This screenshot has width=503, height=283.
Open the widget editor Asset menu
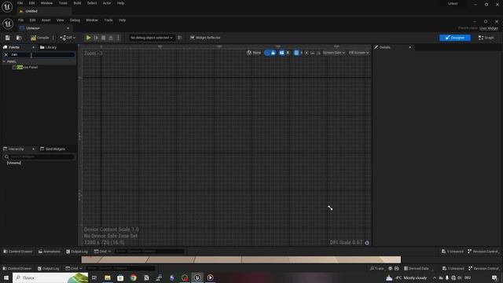click(x=46, y=20)
